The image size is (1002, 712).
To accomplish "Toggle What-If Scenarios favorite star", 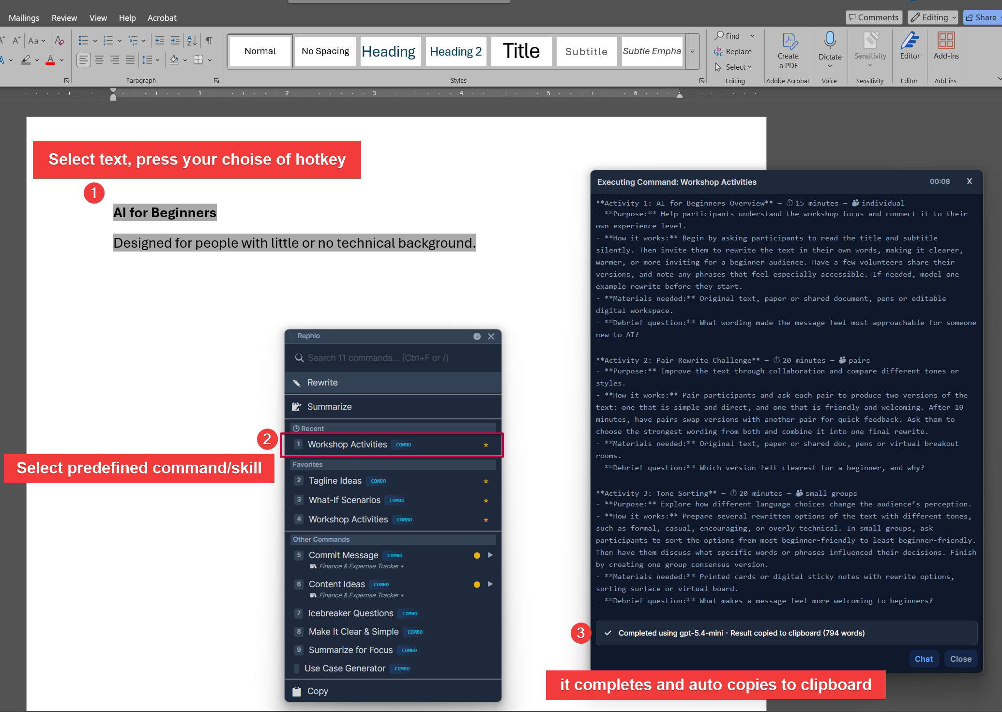I will click(486, 500).
